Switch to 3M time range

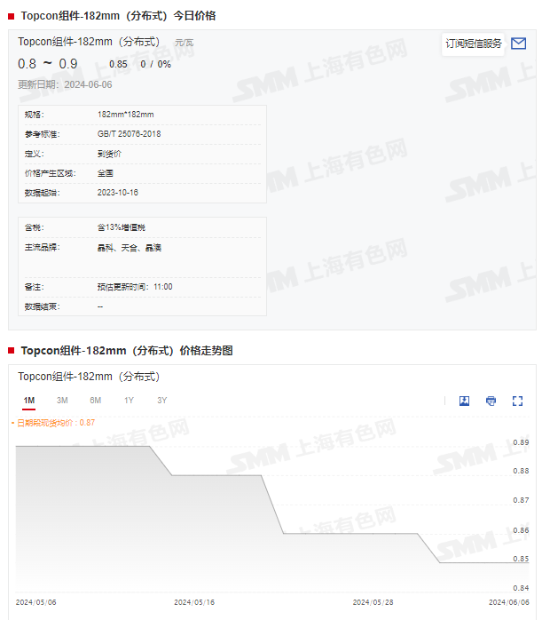pyautogui.click(x=62, y=401)
